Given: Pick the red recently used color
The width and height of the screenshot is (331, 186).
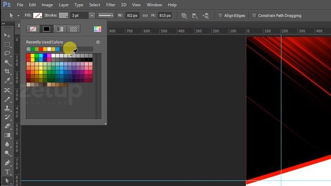Looking at the screenshot, I should point(41,49).
